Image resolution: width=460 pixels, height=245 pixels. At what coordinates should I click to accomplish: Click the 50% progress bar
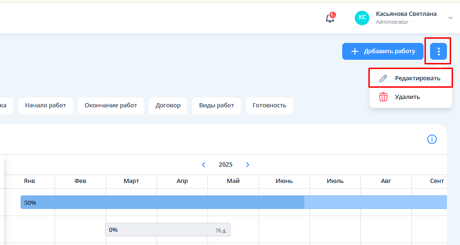click(187, 203)
